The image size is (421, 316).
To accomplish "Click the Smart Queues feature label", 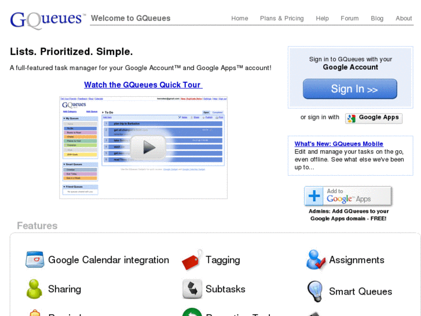I will pyautogui.click(x=361, y=292).
